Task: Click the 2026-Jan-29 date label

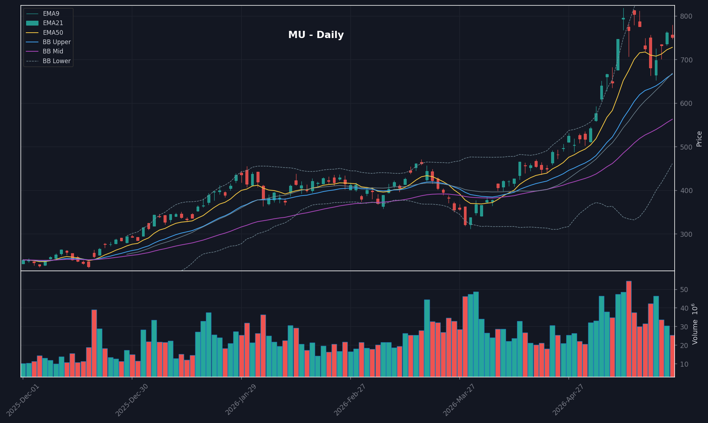Action: [x=241, y=400]
